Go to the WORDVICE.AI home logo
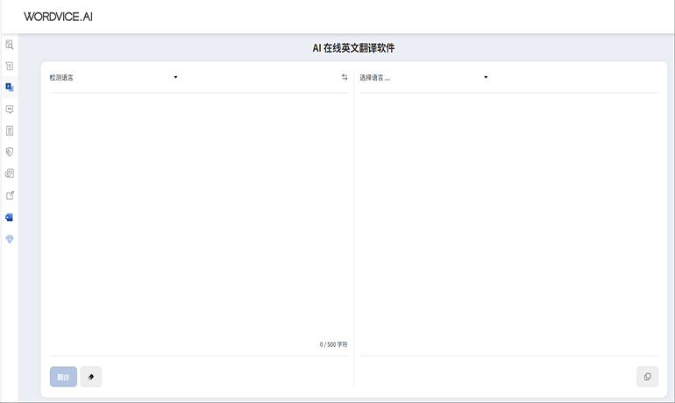 tap(58, 17)
